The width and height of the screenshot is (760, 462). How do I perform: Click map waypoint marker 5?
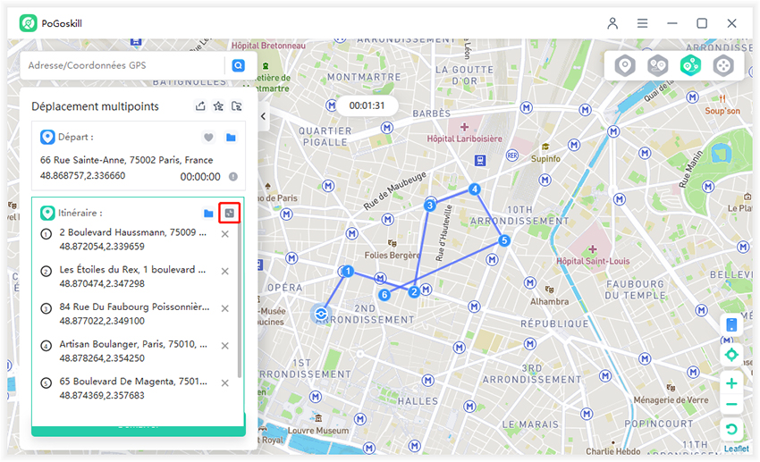504,240
